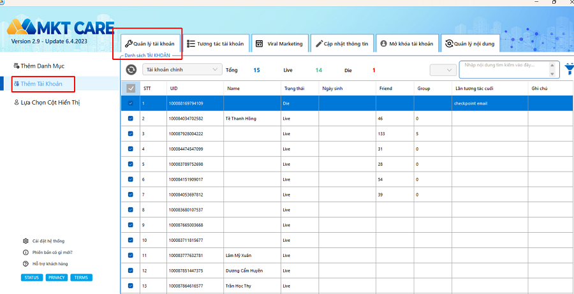Click the STATUS button
The height and width of the screenshot is (294, 574).
(x=31, y=277)
